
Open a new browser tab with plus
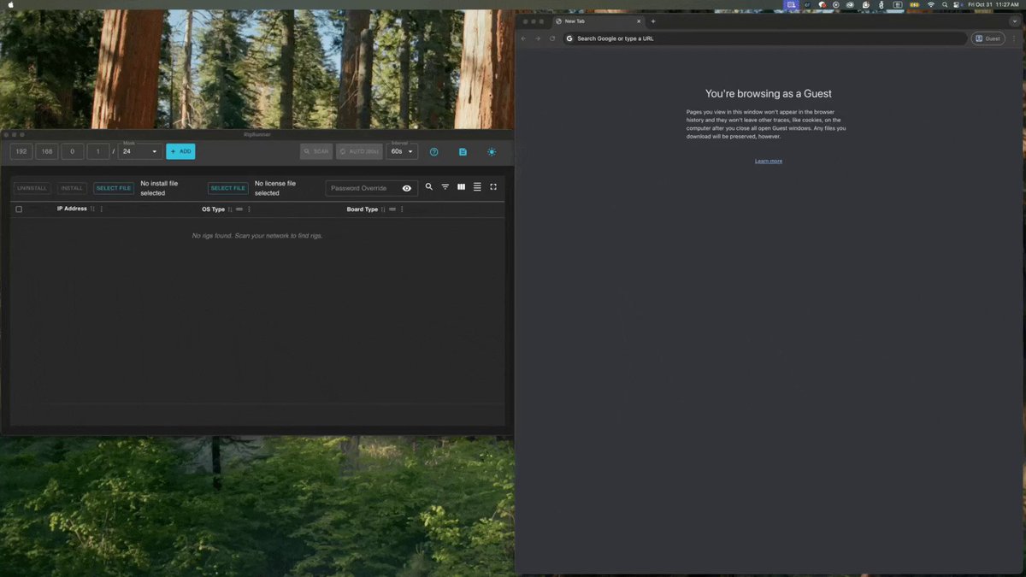[x=653, y=21]
